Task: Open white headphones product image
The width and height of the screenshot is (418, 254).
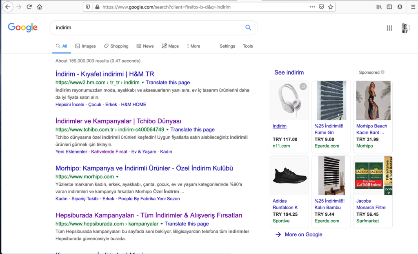Action: [289, 101]
